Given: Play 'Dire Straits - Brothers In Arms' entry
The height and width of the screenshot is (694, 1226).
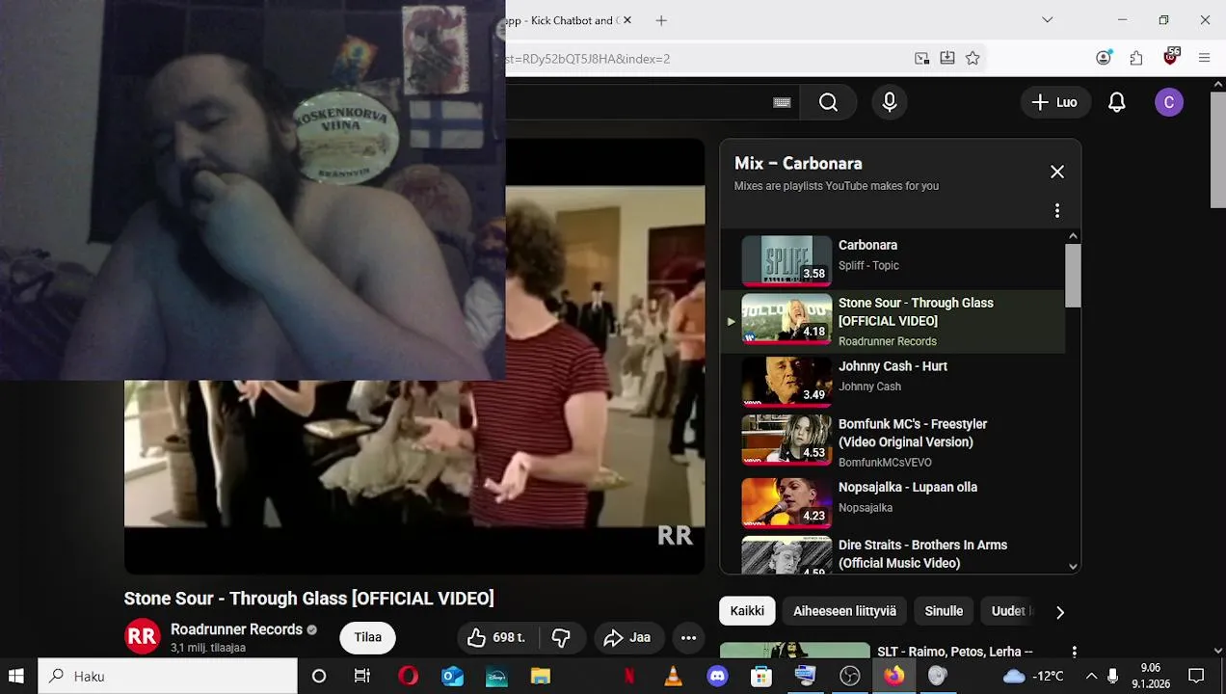Looking at the screenshot, I should coord(893,553).
